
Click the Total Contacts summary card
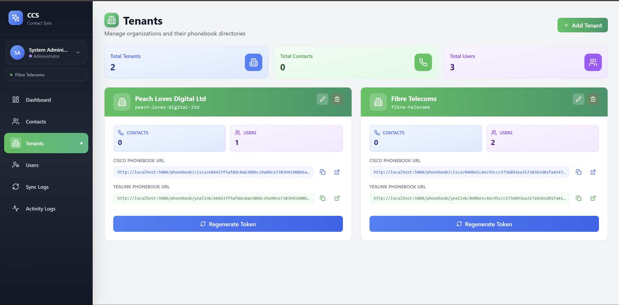click(x=356, y=62)
